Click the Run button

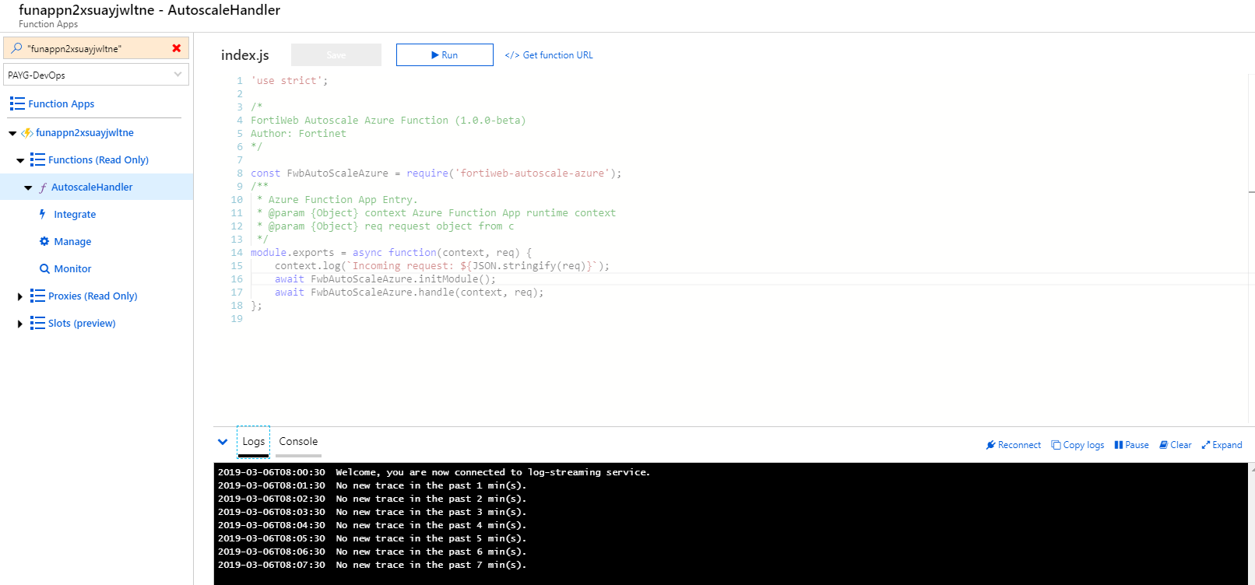(x=445, y=54)
